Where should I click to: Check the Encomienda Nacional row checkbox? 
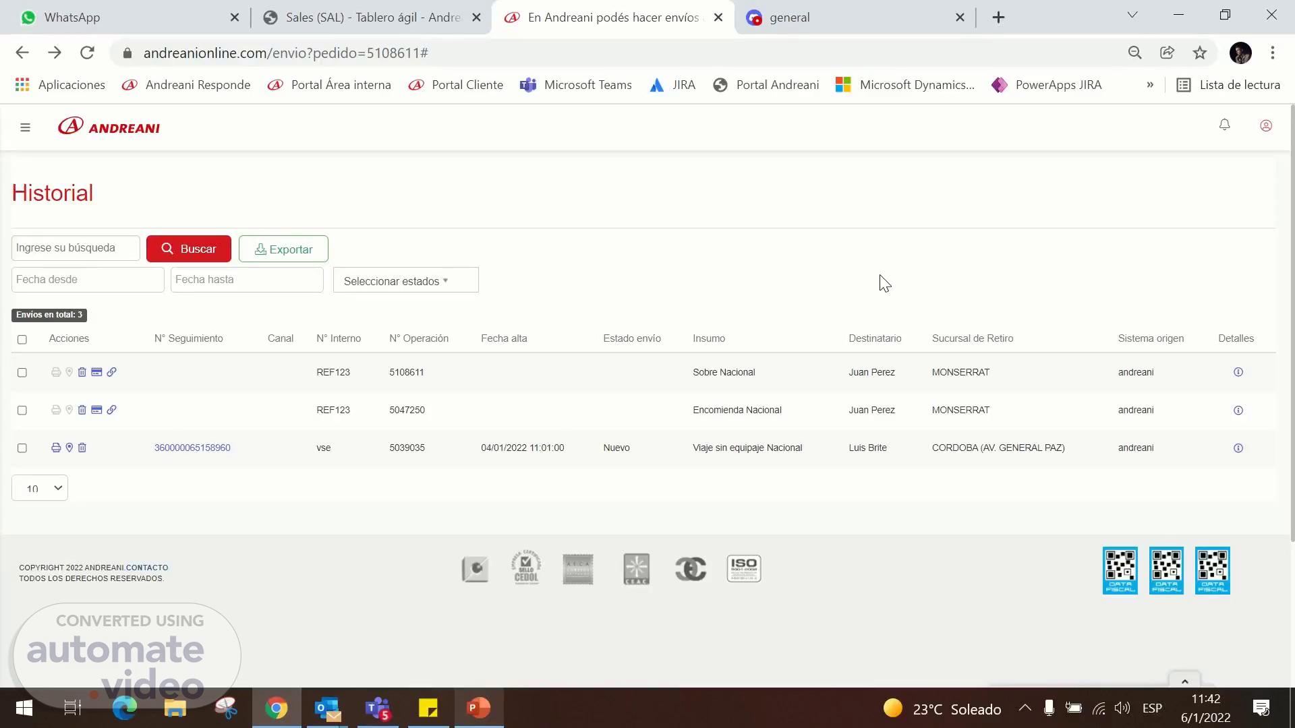click(22, 411)
